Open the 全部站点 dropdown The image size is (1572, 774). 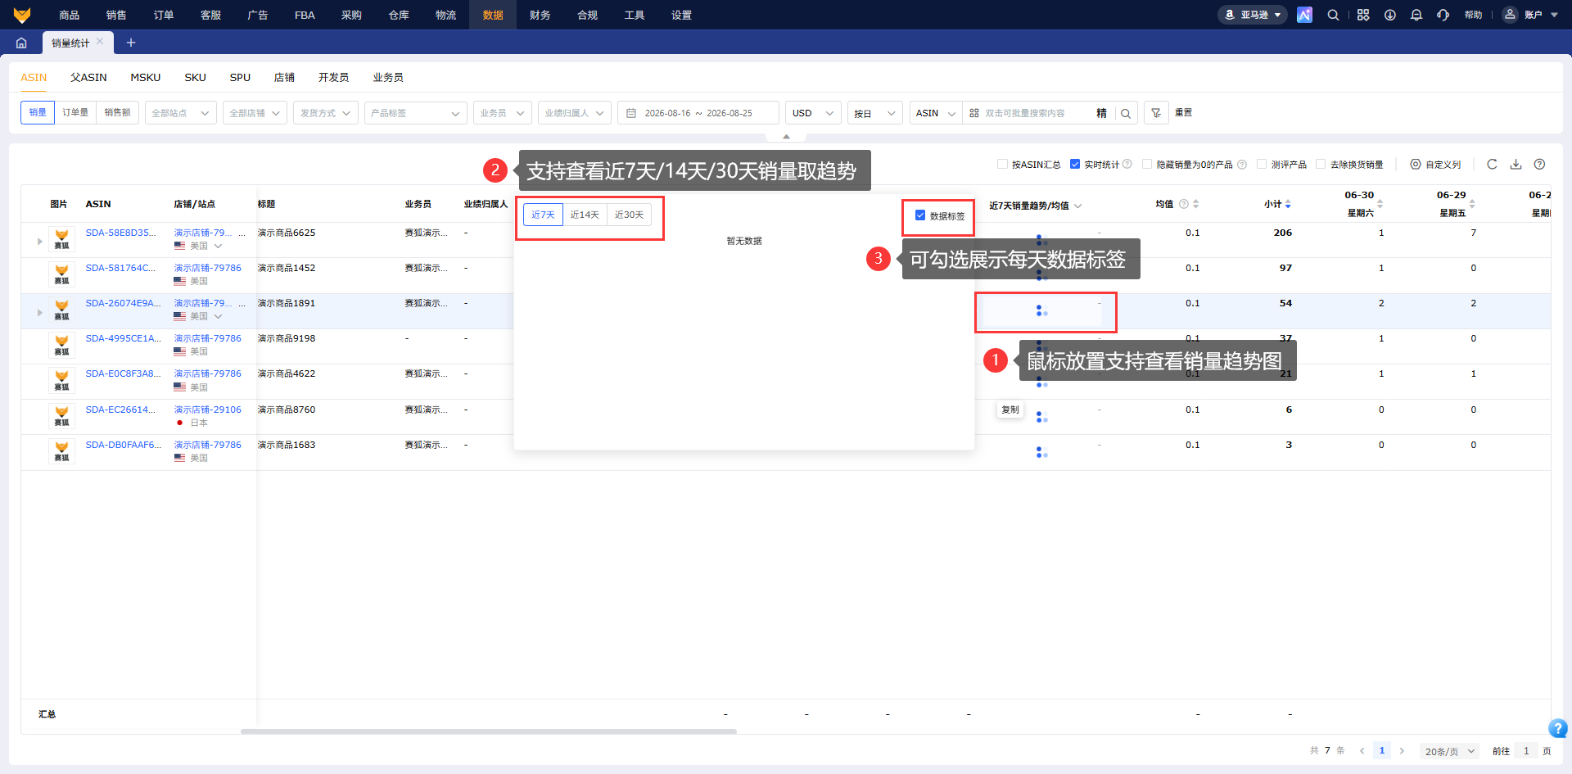(x=180, y=113)
